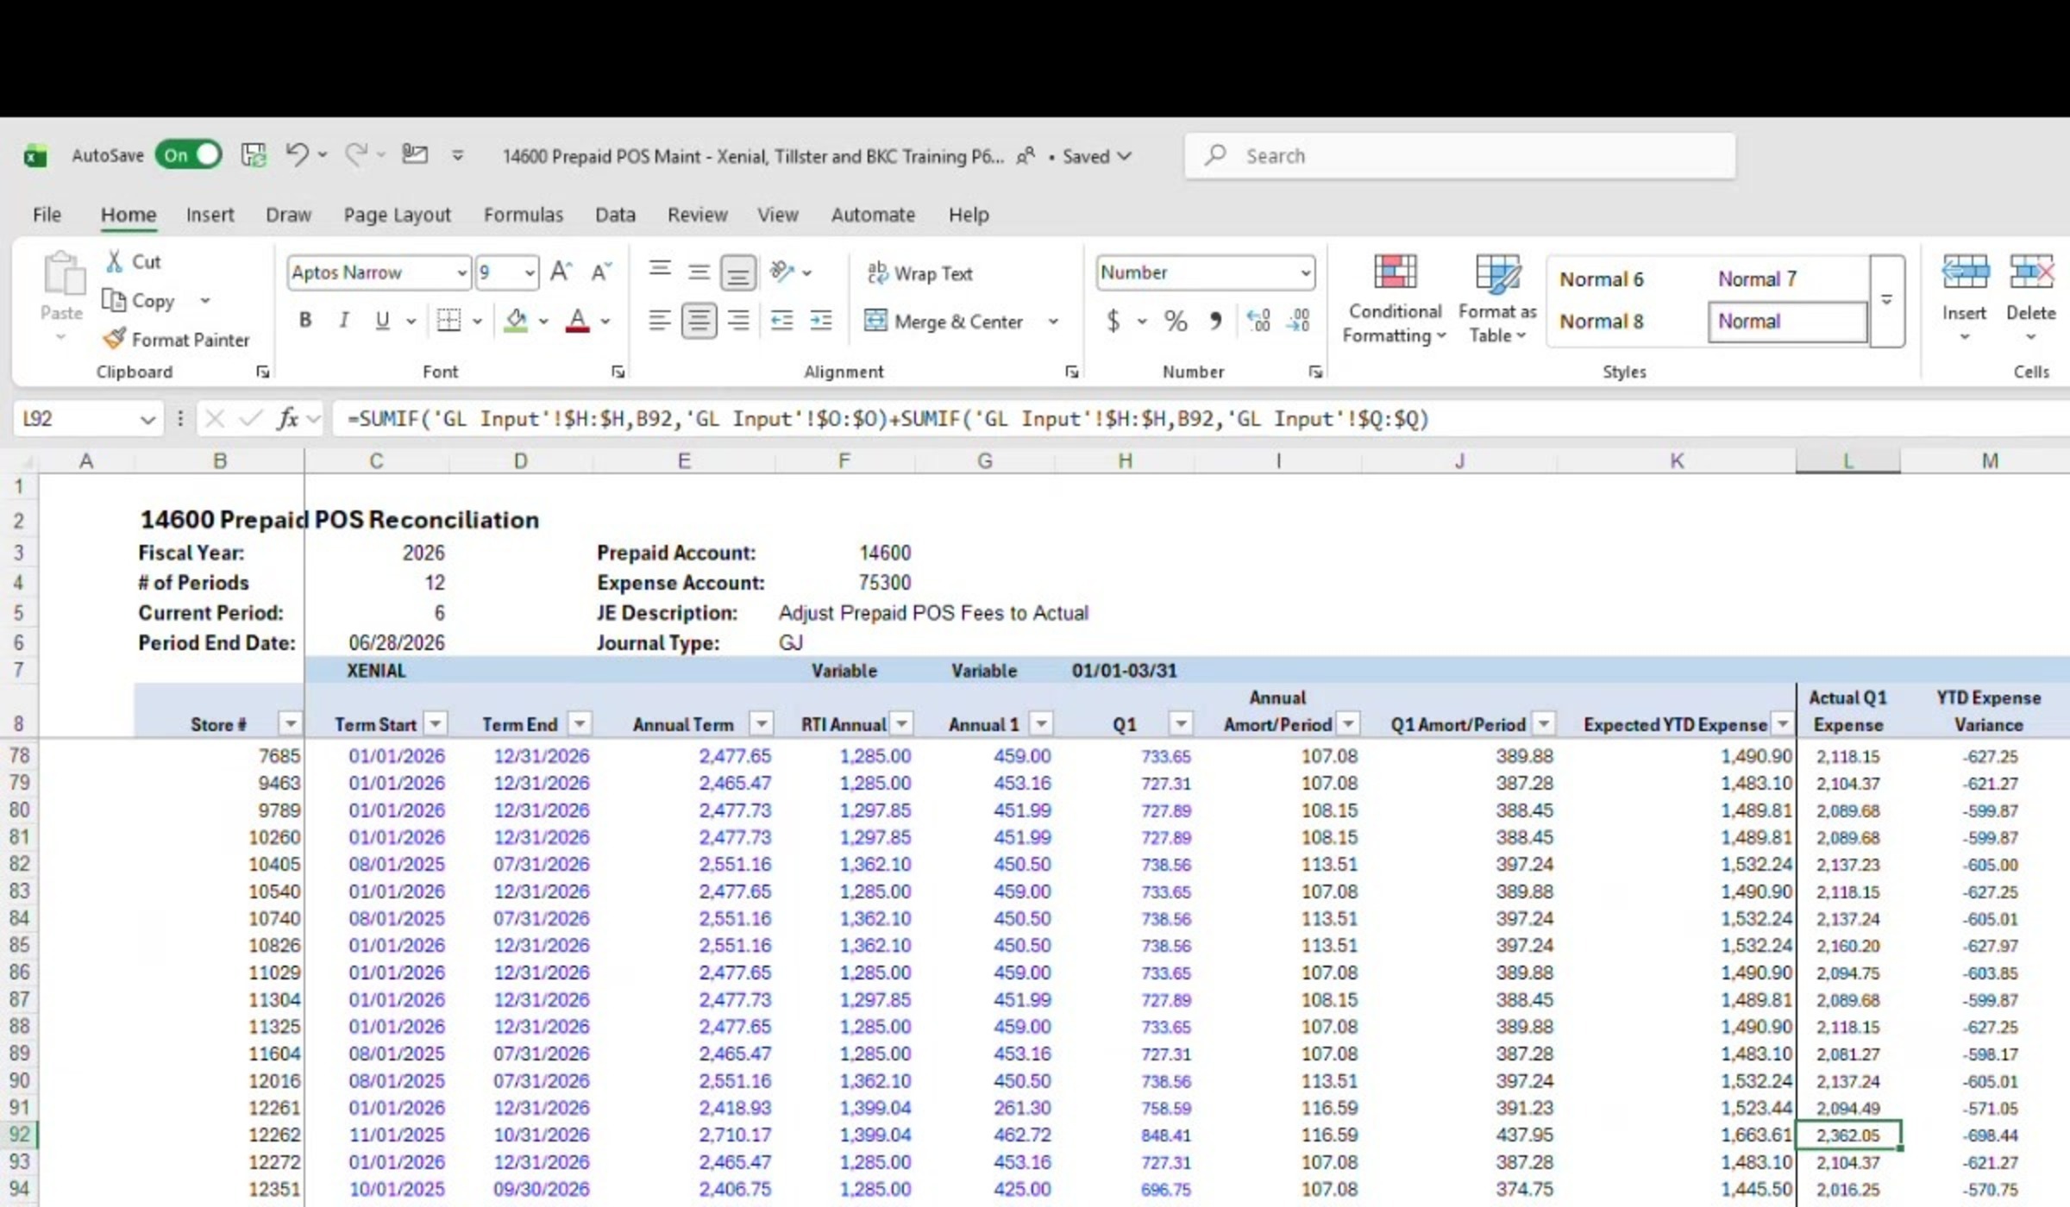Screen dimensions: 2070x1207
Task: Open the File menu
Action: tap(47, 215)
